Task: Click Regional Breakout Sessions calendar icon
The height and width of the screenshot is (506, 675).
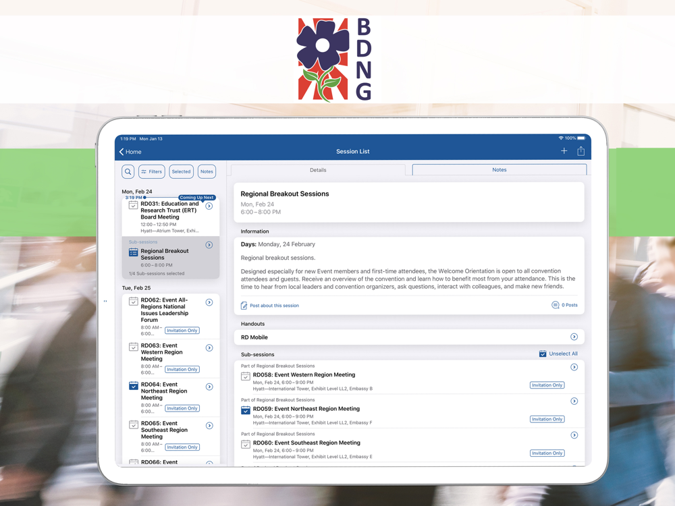Action: click(134, 252)
